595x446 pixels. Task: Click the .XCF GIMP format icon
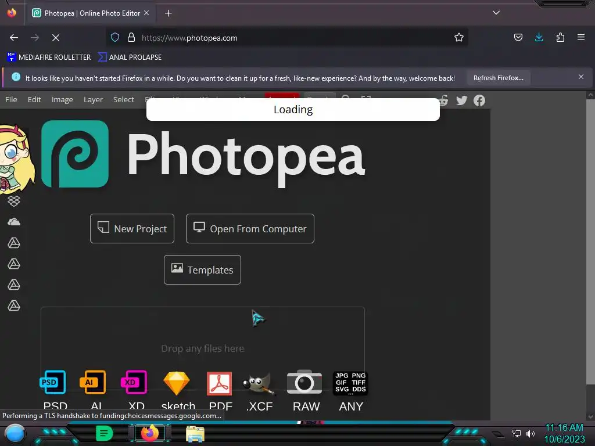tap(259, 383)
